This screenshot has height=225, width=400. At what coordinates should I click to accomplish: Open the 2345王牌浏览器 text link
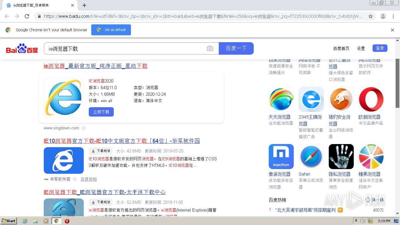coord(310,120)
